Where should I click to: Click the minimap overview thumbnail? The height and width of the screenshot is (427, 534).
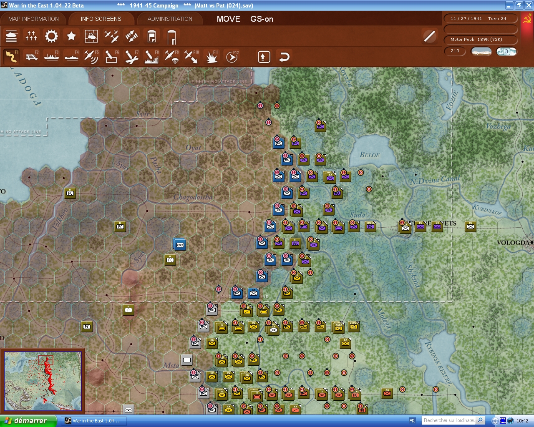[x=43, y=380]
